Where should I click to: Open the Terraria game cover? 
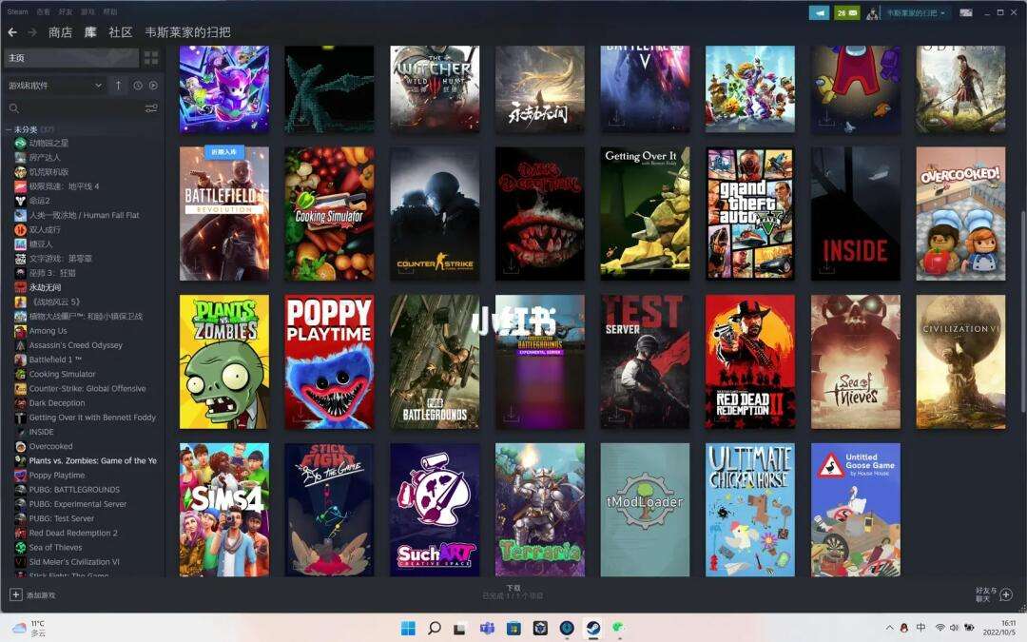tap(540, 510)
